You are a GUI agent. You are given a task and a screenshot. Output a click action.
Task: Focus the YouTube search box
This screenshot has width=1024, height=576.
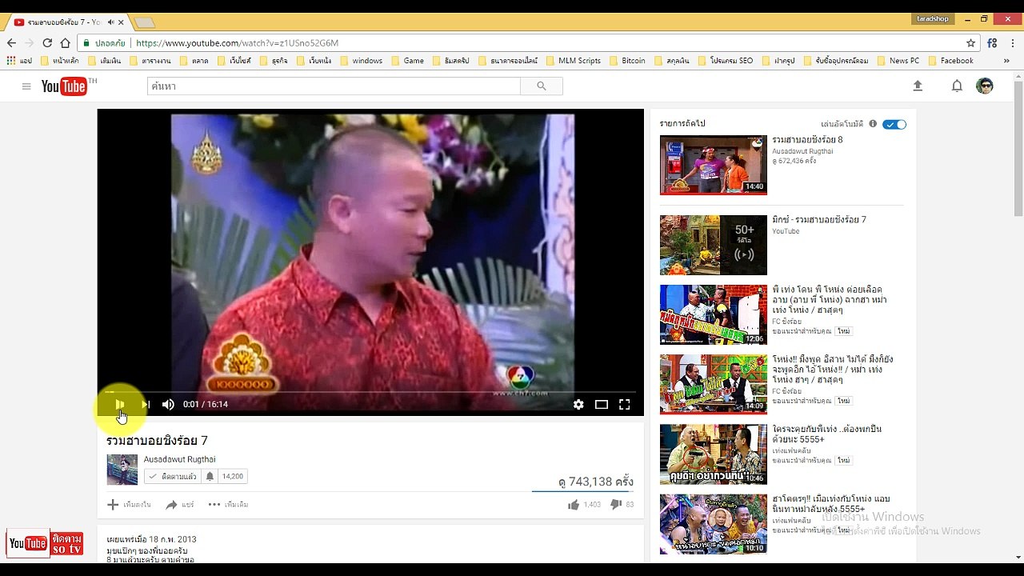click(x=334, y=86)
